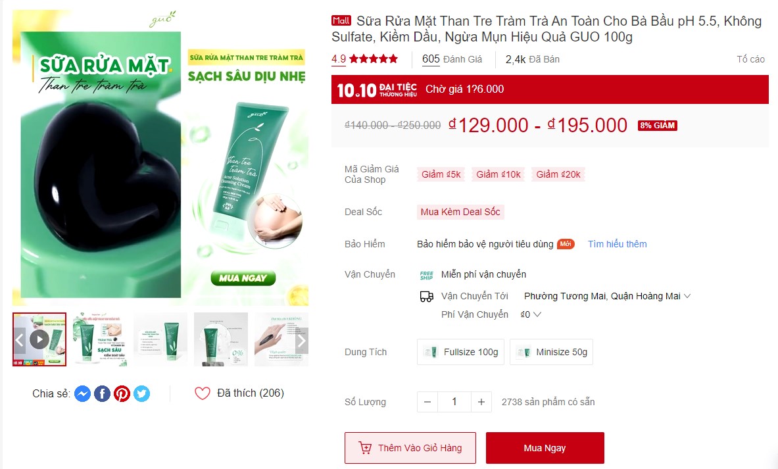
Task: Share product on Pinterest
Action: click(x=122, y=393)
